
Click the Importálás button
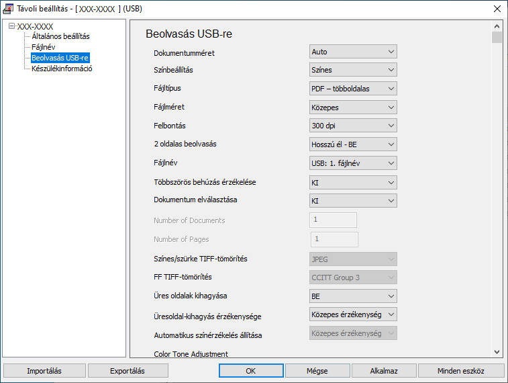(x=44, y=371)
